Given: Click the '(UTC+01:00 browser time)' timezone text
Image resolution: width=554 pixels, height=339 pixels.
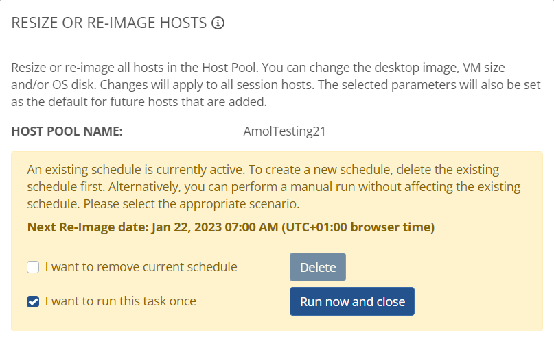Looking at the screenshot, I should tap(358, 227).
